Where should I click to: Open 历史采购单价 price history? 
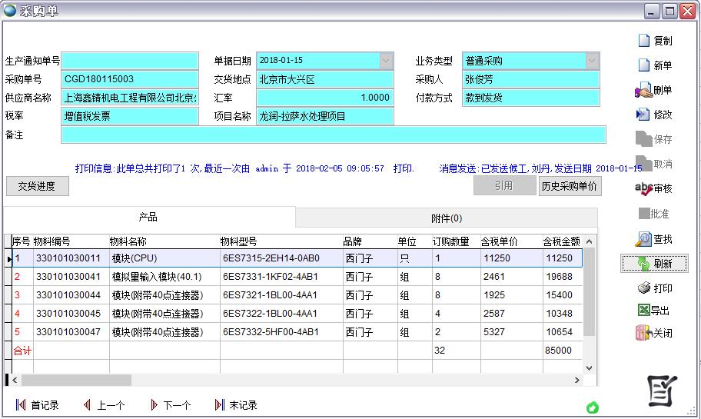click(570, 186)
